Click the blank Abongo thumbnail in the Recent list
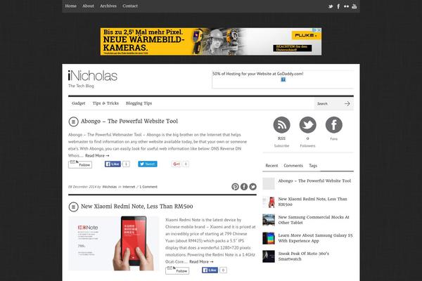The height and width of the screenshot is (281, 422). click(x=269, y=183)
